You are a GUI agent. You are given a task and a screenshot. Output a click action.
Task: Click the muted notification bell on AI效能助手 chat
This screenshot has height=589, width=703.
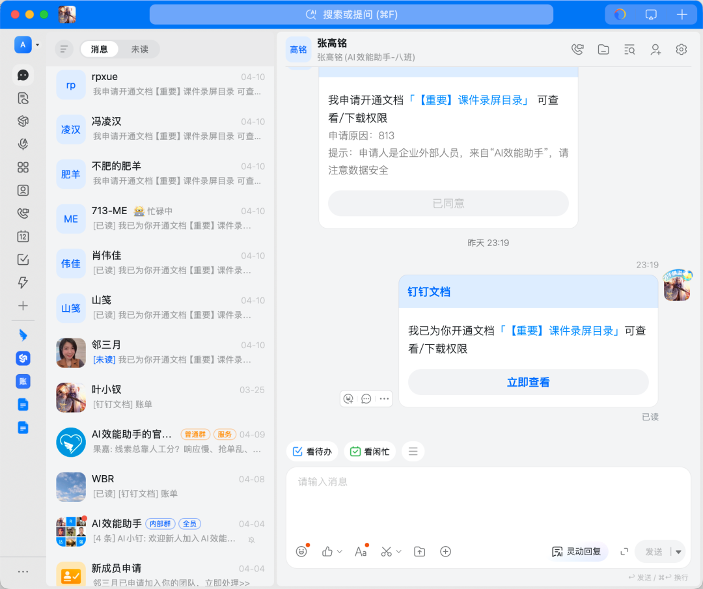[x=251, y=540]
